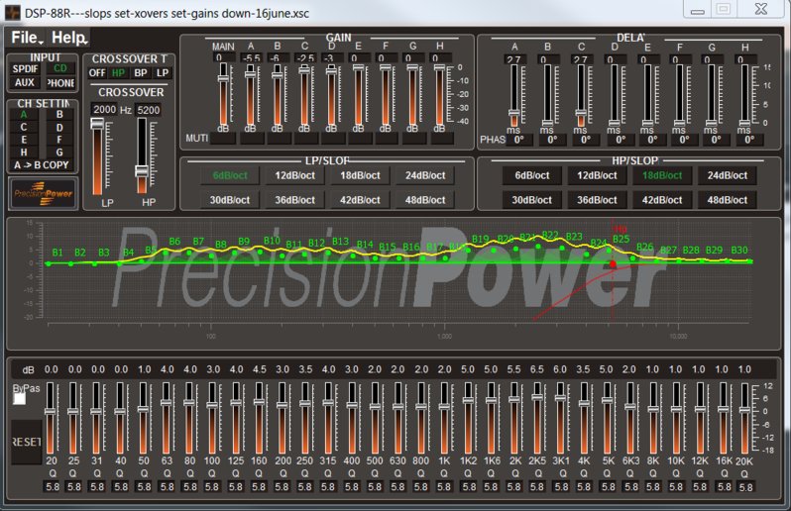
Task: Set crossover type to BP
Action: pyautogui.click(x=141, y=72)
